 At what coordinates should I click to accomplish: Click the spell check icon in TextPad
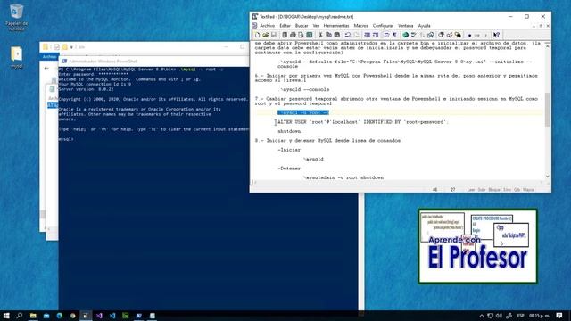point(414,35)
